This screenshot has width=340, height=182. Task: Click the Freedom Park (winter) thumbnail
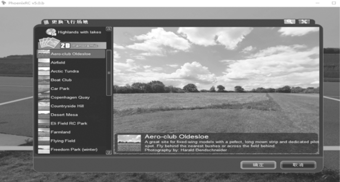[x=44, y=149]
